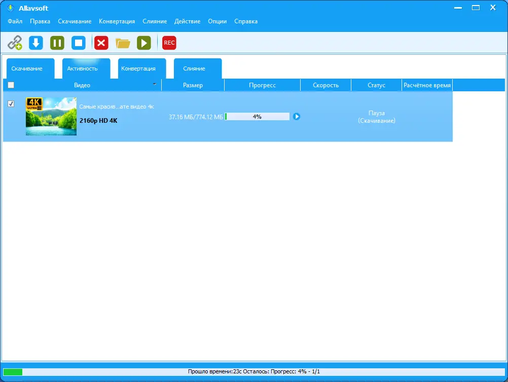Open the Опции menu
Screen dimensions: 508x382
[217, 21]
